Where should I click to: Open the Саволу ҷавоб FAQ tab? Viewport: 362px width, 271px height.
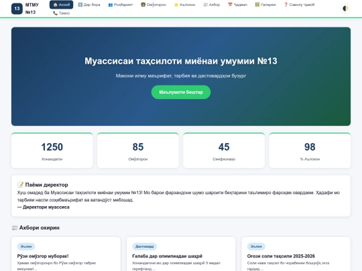click(299, 5)
